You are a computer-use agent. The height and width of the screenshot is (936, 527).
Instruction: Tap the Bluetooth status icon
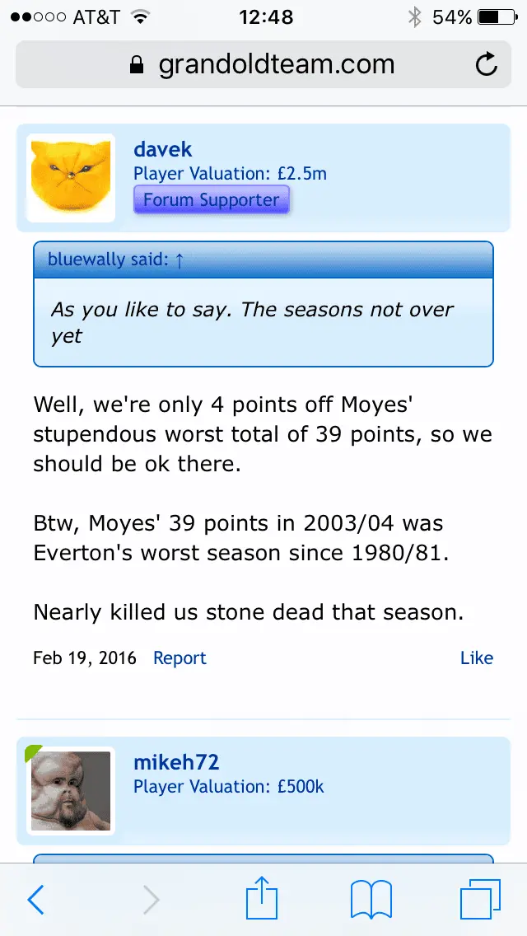coord(415,17)
